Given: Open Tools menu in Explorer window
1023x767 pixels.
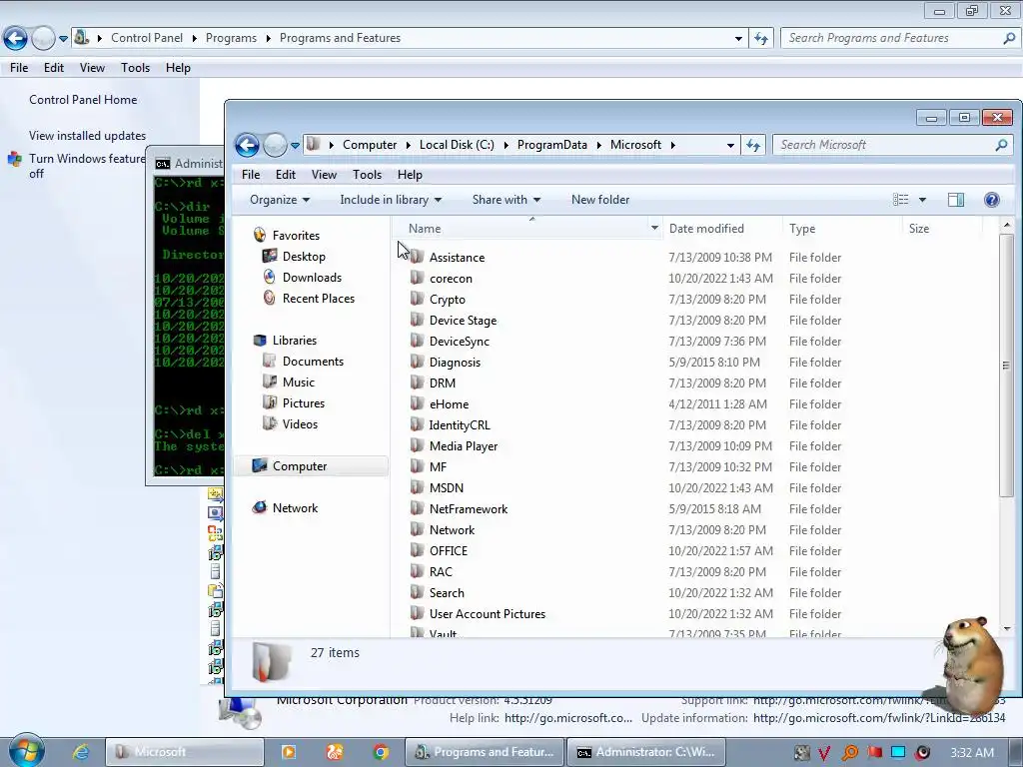Looking at the screenshot, I should [368, 175].
